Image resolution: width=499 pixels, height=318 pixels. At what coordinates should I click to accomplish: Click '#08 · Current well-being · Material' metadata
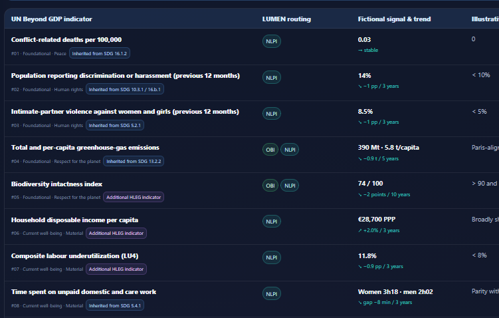pos(47,306)
